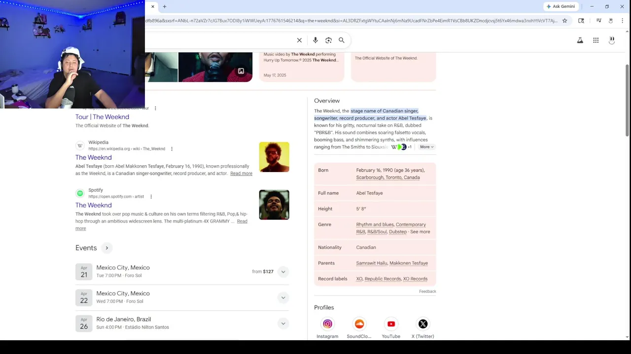Open The Official Website of The Weeknd card
The image size is (631, 354).
[x=393, y=67]
